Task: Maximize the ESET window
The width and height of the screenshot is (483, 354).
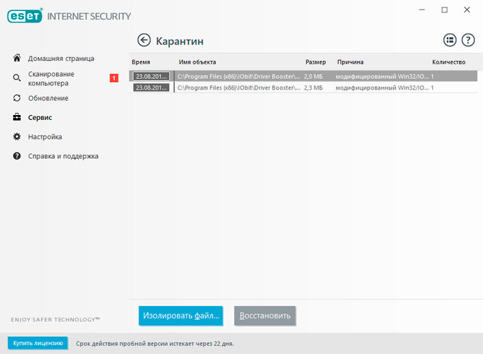Action: click(445, 10)
